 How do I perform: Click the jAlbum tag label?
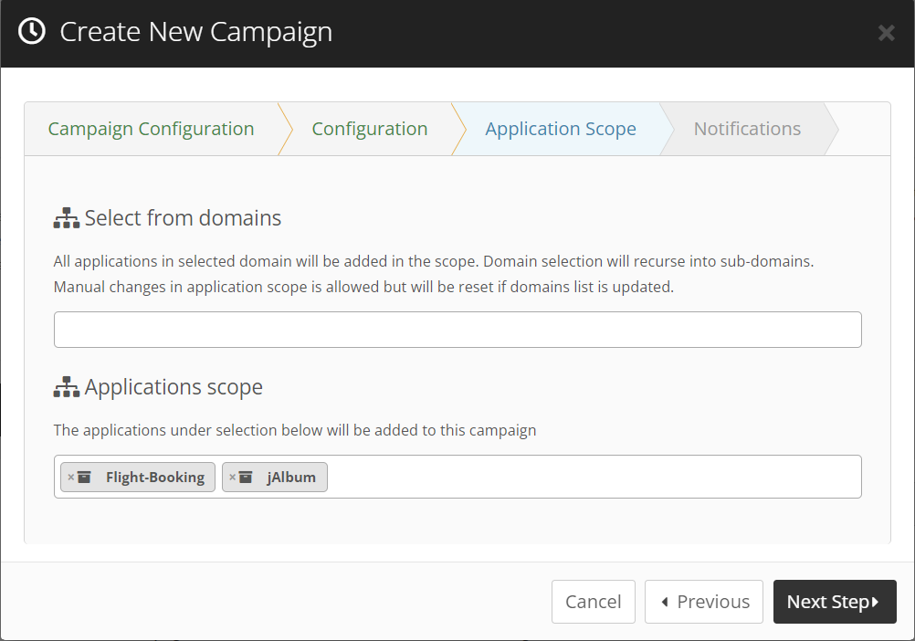(291, 478)
